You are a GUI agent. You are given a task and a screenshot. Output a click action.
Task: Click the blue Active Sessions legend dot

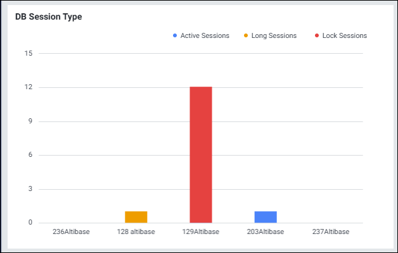click(175, 36)
